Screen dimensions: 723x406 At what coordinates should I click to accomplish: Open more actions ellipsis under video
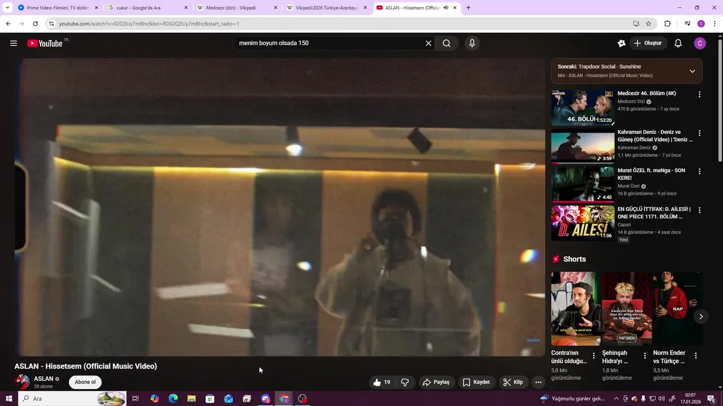538,382
